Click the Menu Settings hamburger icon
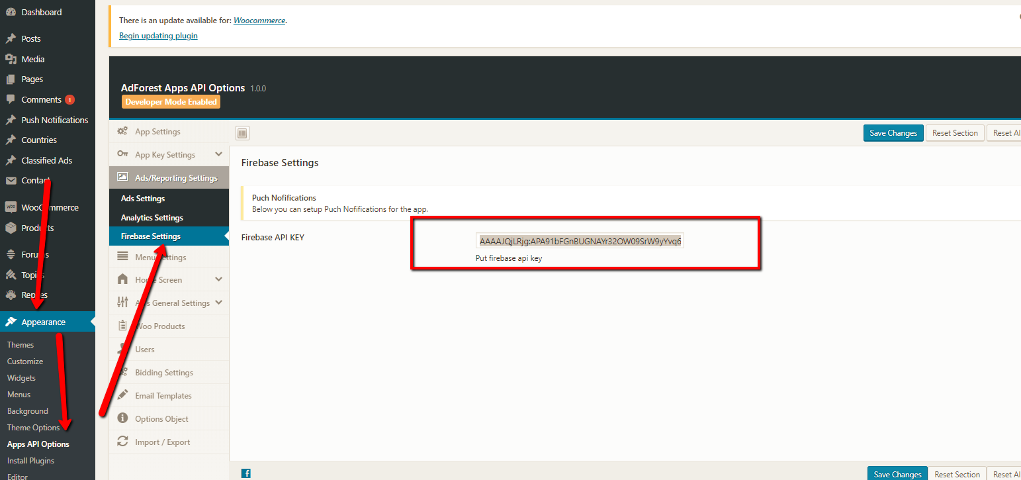Screen dimensions: 1021x480 122,257
